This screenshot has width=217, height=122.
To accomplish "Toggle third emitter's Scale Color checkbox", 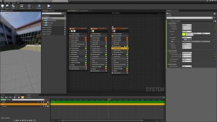I will coord(127,62).
